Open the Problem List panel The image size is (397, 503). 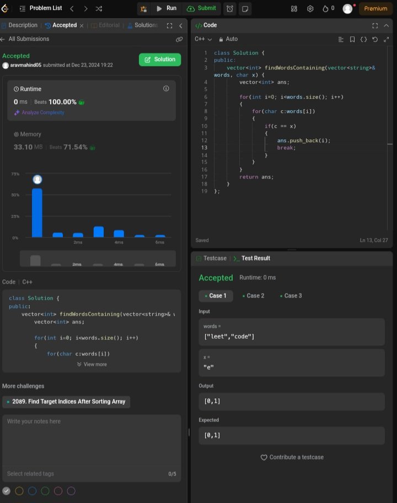point(41,8)
